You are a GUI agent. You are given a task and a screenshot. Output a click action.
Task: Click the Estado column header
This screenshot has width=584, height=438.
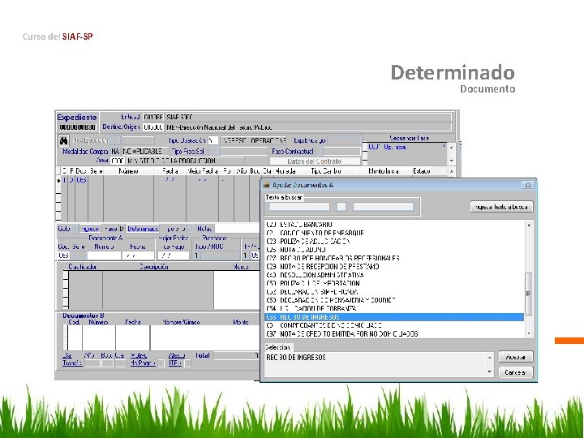(x=421, y=171)
